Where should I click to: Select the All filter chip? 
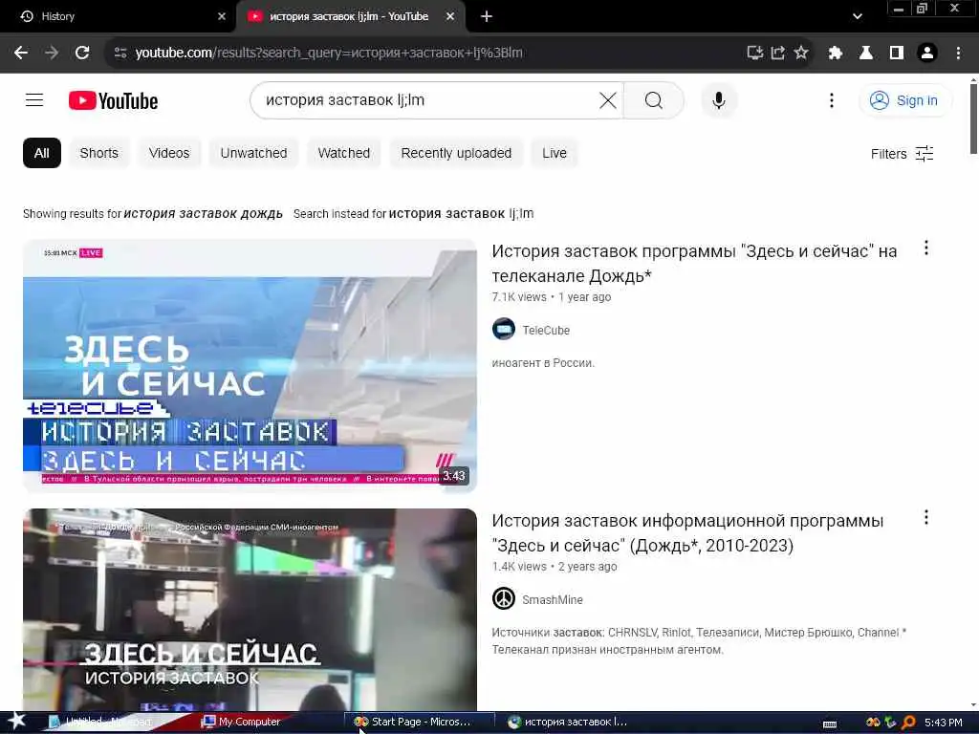(x=42, y=153)
